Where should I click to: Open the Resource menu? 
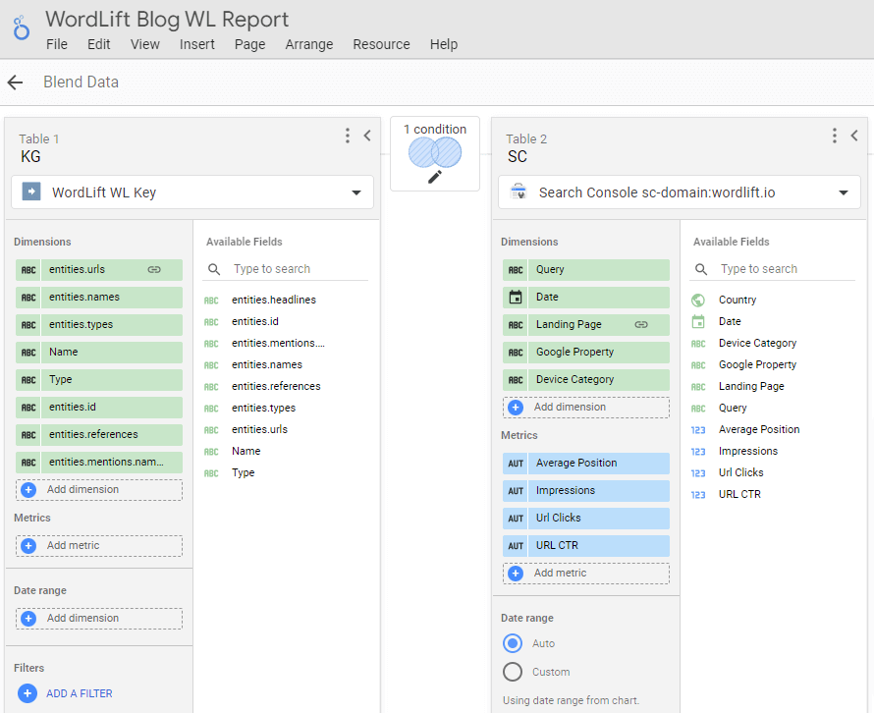click(381, 44)
